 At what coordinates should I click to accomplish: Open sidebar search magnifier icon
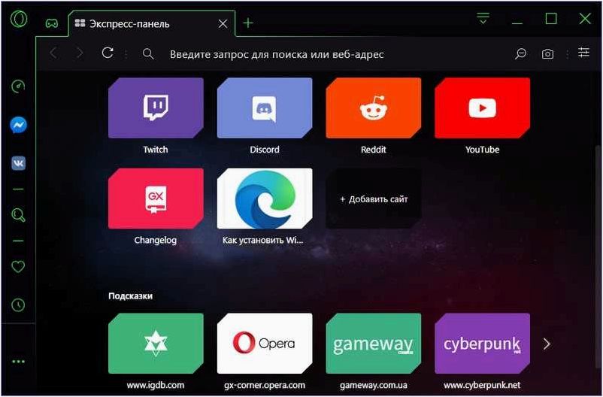pos(18,214)
